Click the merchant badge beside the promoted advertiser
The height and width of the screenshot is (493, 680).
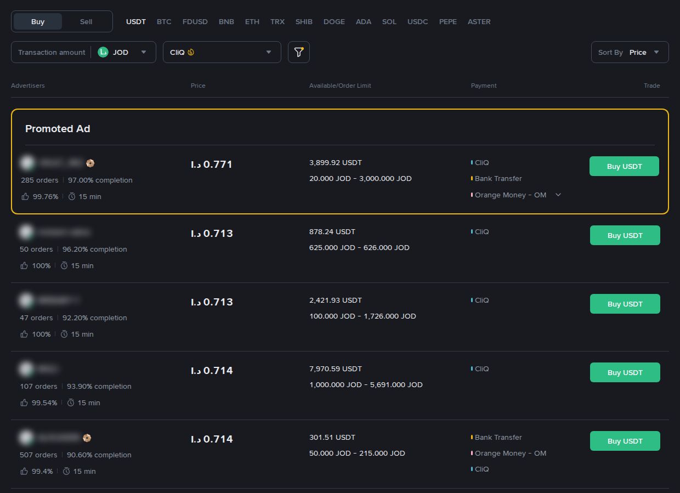[90, 163]
